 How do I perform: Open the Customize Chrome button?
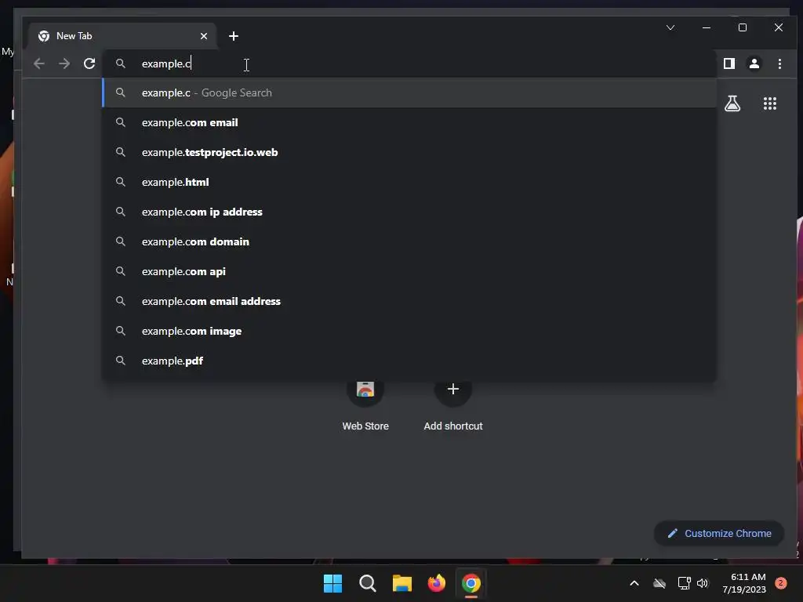719,533
